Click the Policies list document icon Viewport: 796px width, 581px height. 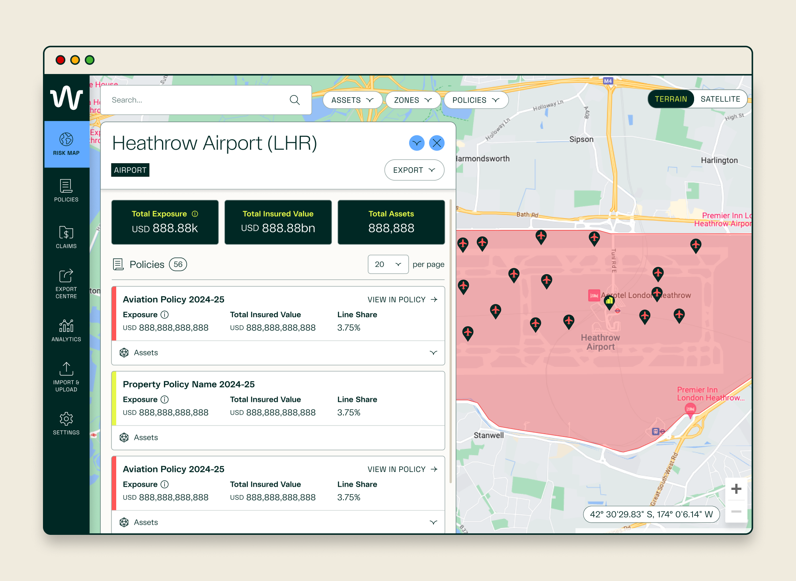pos(118,264)
